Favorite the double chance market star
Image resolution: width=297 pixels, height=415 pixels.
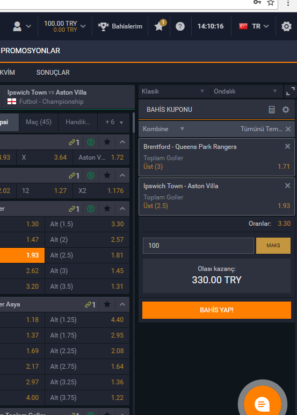(107, 175)
